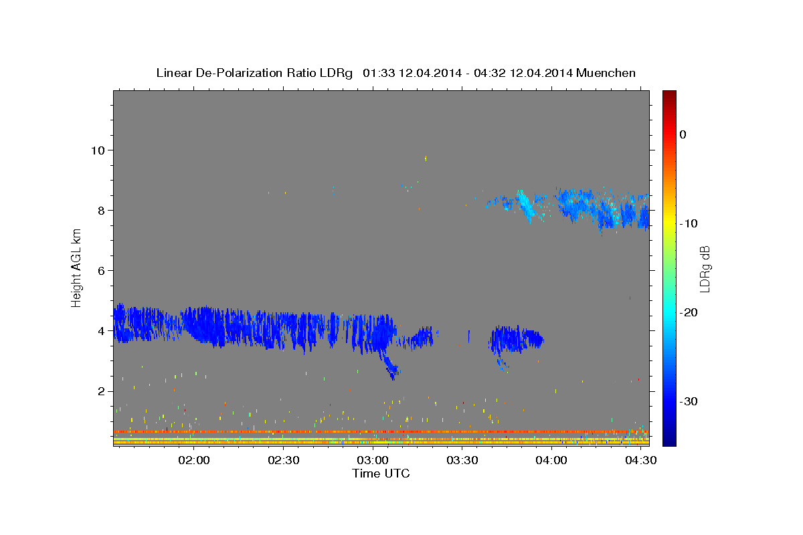Viewport: 803px width, 535px height.
Task: Click the '-10' colorbar value label
Action: click(x=688, y=223)
